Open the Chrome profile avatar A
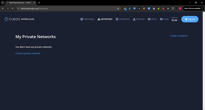 [180, 9]
